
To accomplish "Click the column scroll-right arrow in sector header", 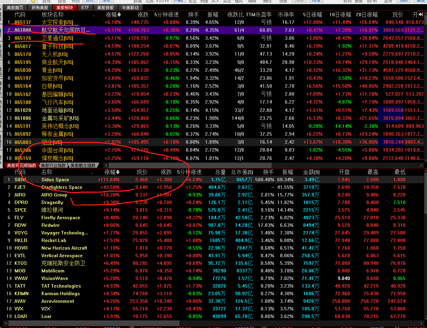I will [x=421, y=15].
